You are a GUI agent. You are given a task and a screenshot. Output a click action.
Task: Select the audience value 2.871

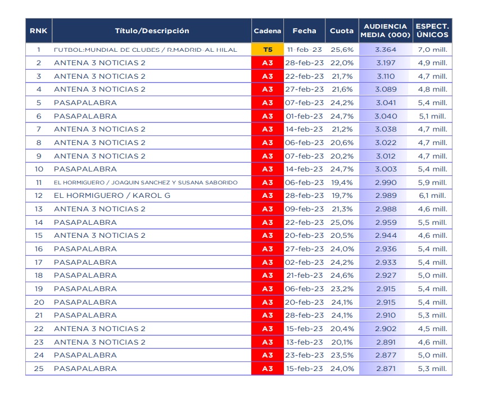(x=386, y=369)
